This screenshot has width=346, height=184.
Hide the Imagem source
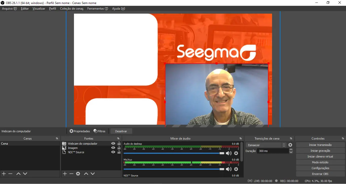(x=113, y=148)
